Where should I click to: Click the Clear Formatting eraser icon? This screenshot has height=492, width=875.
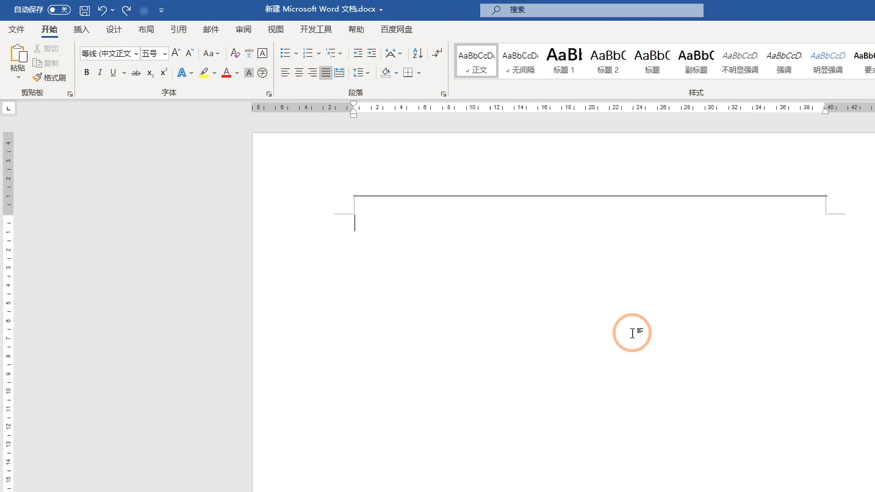coord(235,54)
